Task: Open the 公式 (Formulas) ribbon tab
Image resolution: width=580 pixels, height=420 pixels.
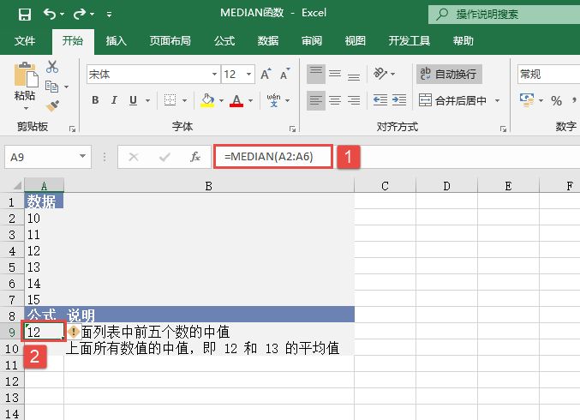Action: point(224,40)
